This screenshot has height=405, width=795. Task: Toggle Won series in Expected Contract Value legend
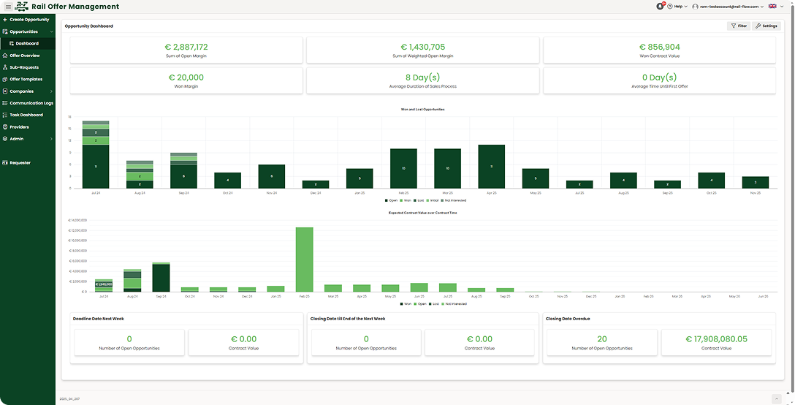[x=406, y=303]
